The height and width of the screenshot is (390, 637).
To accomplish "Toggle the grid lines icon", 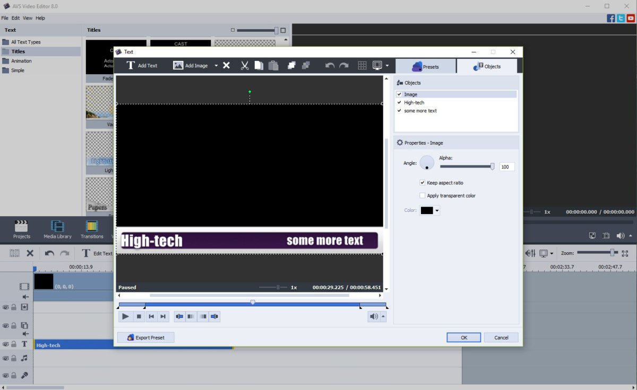I will 362,66.
